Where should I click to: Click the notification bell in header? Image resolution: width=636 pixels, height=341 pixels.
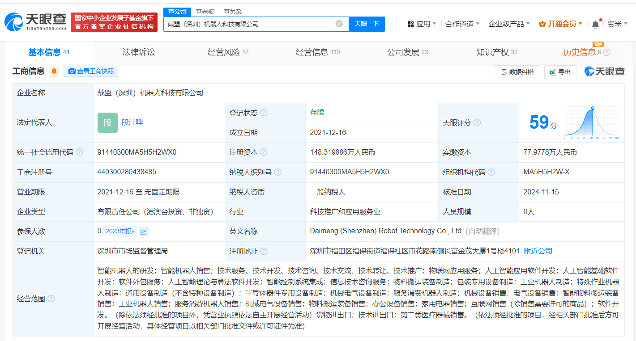pos(595,24)
